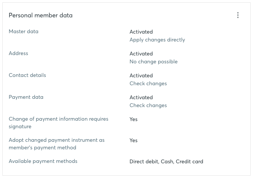Click Check changes under Payment data

click(x=148, y=105)
